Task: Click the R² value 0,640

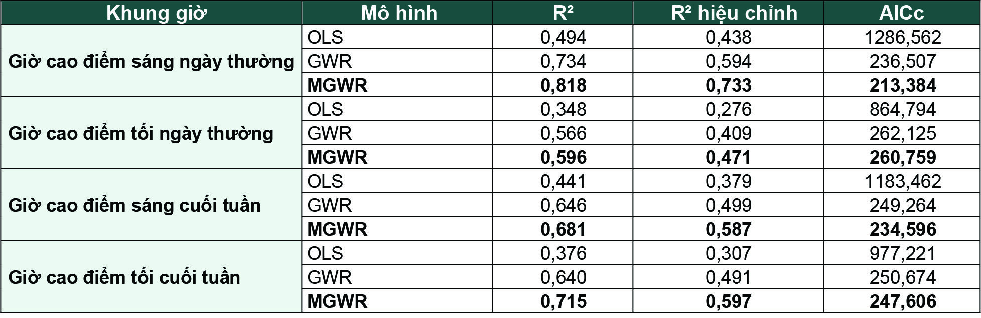Action: pyautogui.click(x=563, y=277)
